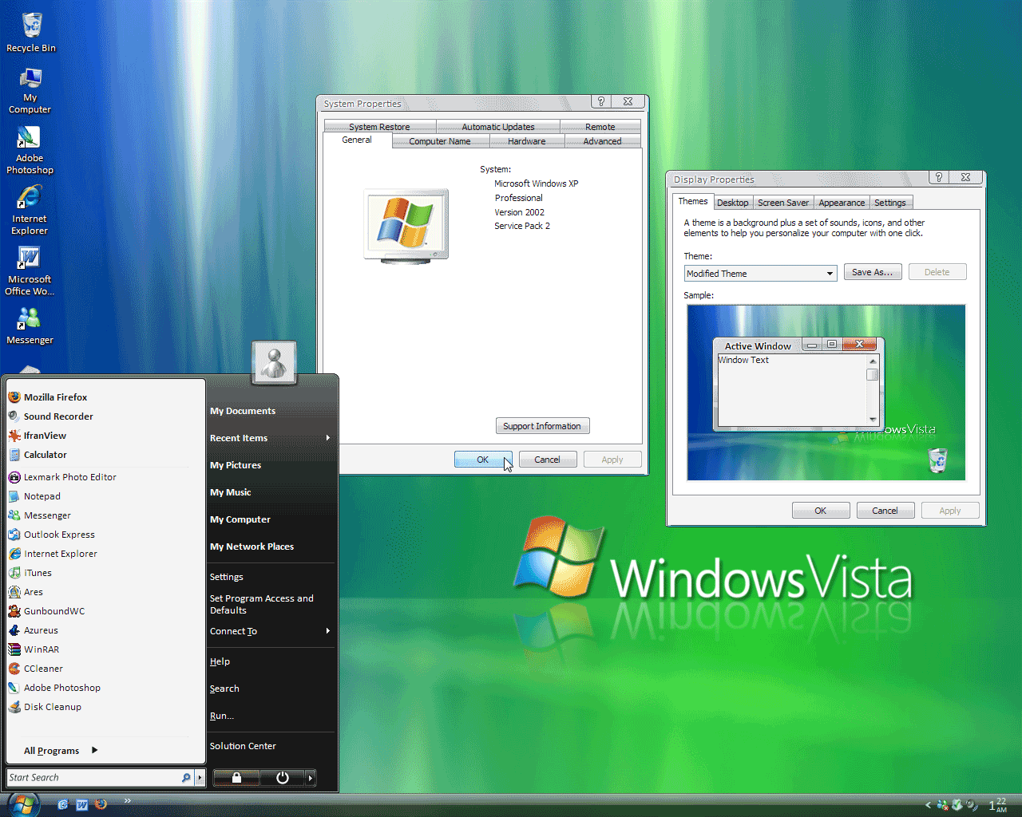The width and height of the screenshot is (1022, 817).
Task: Open shutdown options arrow menu
Action: pyautogui.click(x=311, y=777)
